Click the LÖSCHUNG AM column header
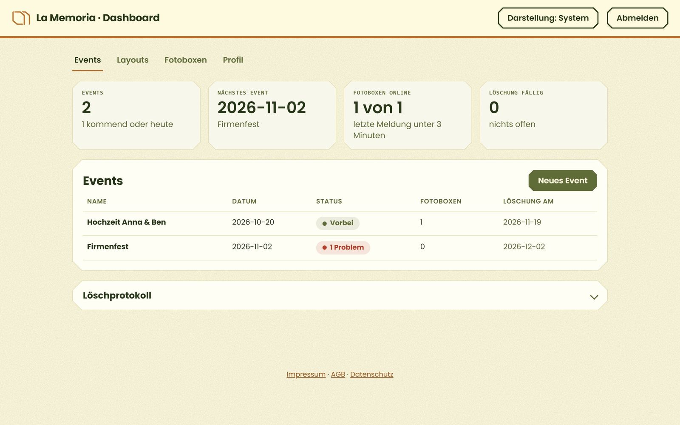The width and height of the screenshot is (680, 425). 528,201
